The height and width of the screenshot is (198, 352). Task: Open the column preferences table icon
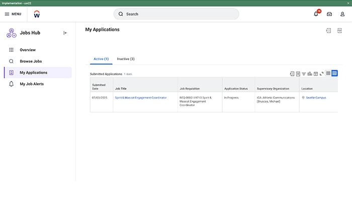(316, 74)
